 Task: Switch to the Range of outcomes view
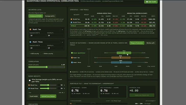137,43
